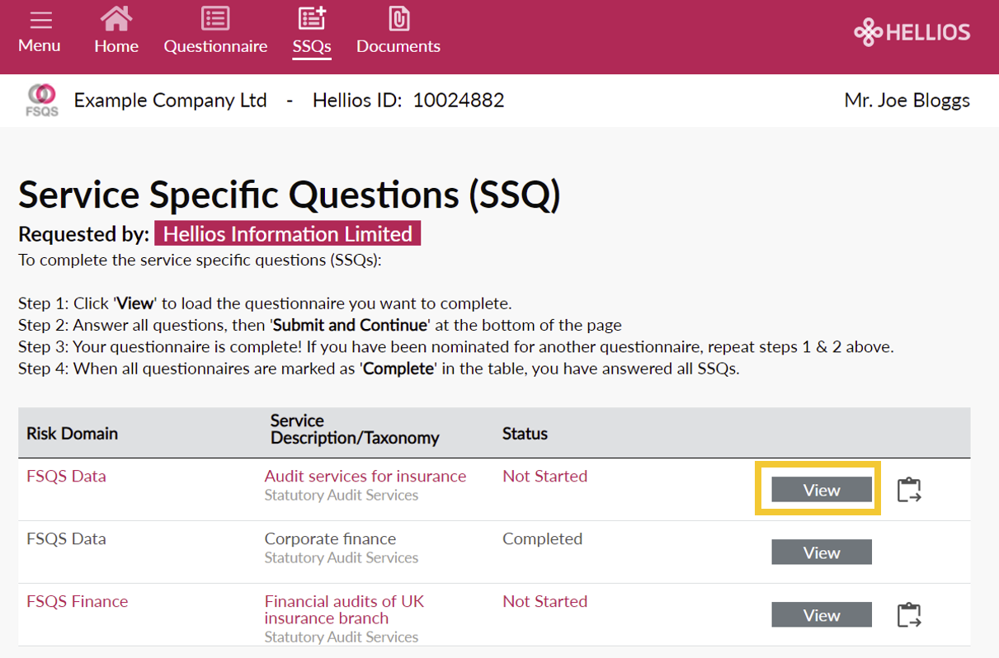Go to Home via house icon
The width and height of the screenshot is (999, 658).
pyautogui.click(x=116, y=18)
